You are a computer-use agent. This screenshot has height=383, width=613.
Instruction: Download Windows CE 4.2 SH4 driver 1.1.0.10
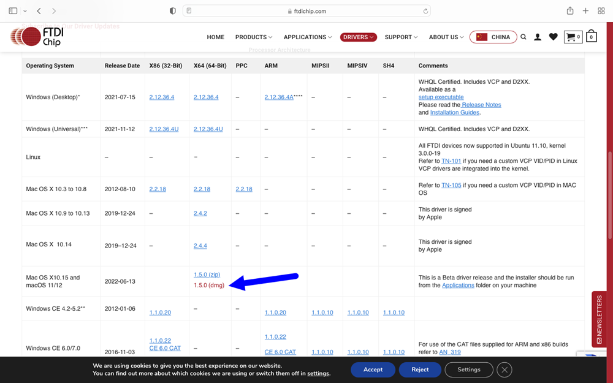point(394,313)
